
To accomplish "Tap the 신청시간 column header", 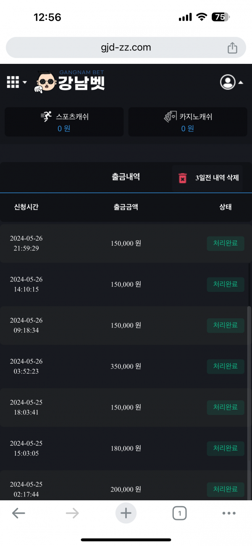I will point(26,207).
